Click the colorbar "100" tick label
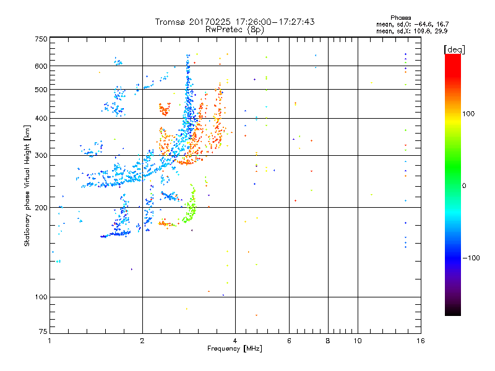Image resolution: width=495 pixels, height=371 pixels. 468,114
